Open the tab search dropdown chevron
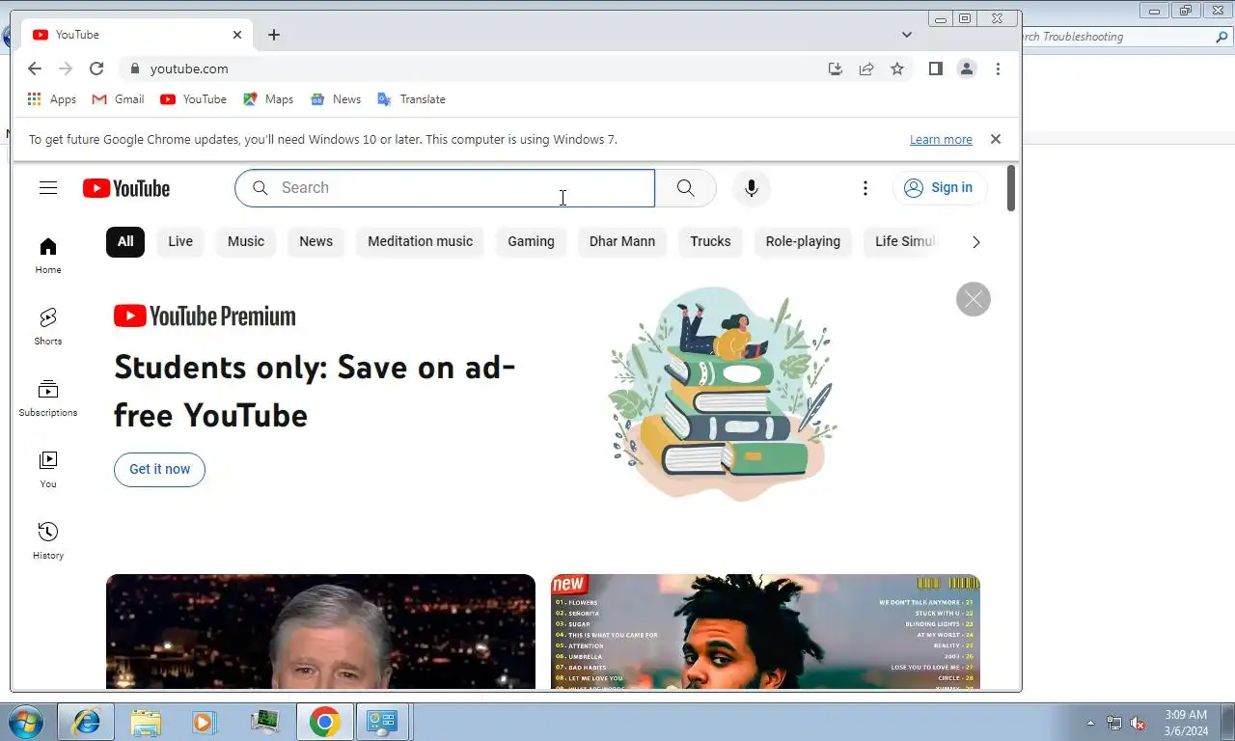Viewport: 1235px width, 741px height. (x=907, y=35)
